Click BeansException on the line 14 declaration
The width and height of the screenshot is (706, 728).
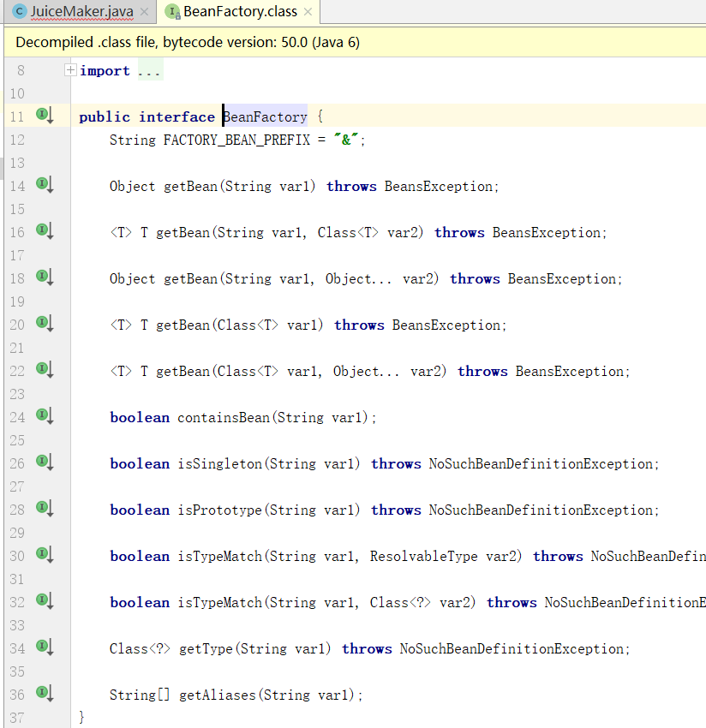click(439, 187)
